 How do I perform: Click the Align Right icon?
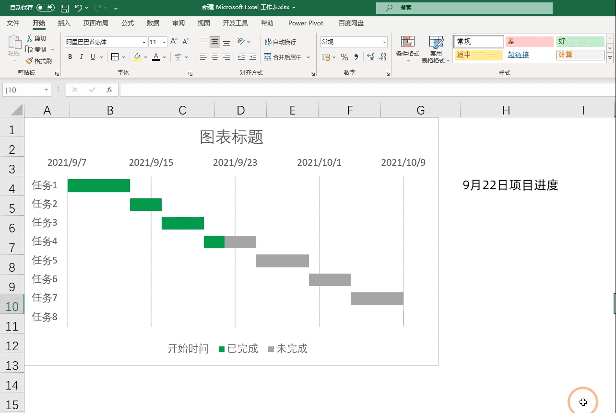(226, 57)
